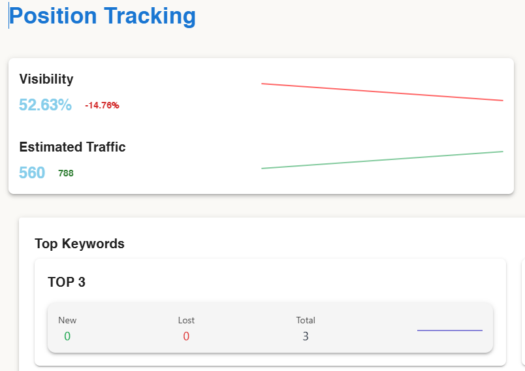Open the purple TOP 3 sparkline chart
525x371 pixels.
[x=450, y=331]
